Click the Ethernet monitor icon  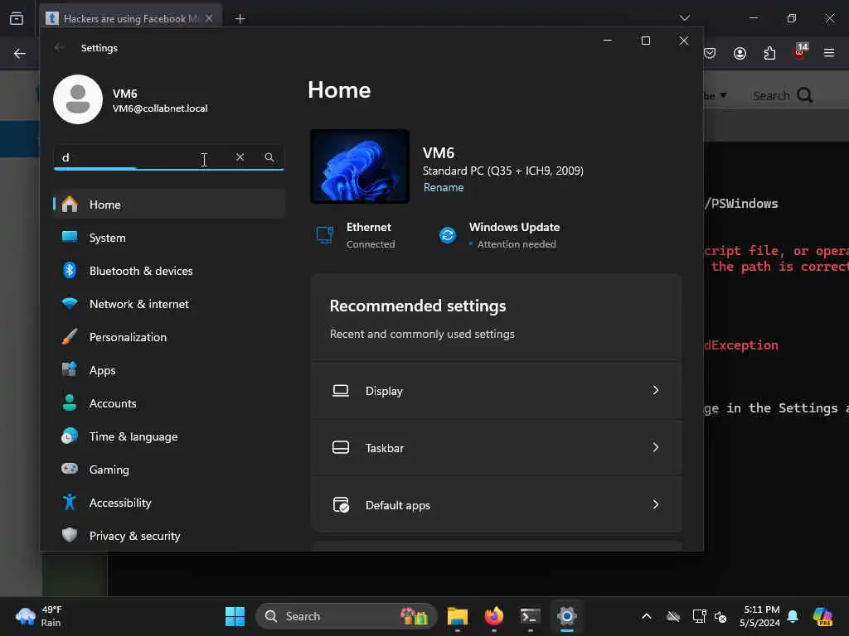325,235
